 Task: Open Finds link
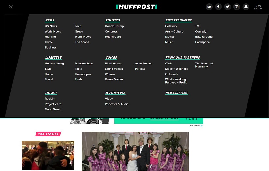78,79
